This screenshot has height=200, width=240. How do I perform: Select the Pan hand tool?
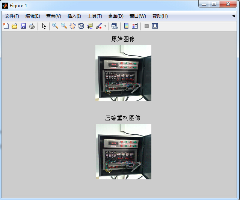pos(72,26)
